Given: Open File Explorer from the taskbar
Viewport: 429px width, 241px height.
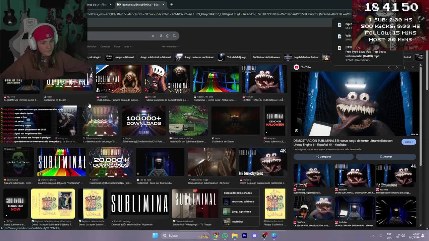Looking at the screenshot, I should (235, 236).
